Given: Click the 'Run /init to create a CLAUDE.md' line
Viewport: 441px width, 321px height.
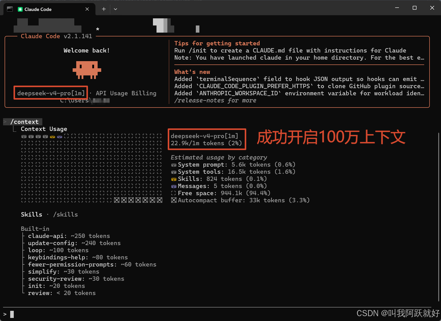Looking at the screenshot, I should [x=290, y=50].
